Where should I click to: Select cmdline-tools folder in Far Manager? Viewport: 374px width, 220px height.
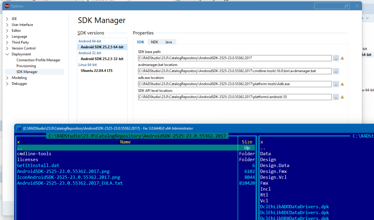tap(34, 154)
